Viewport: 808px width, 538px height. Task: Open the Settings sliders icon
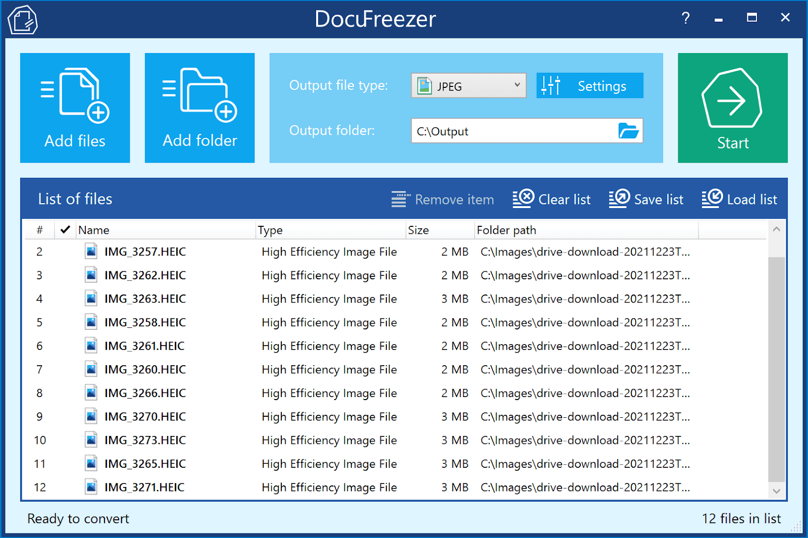[550, 85]
